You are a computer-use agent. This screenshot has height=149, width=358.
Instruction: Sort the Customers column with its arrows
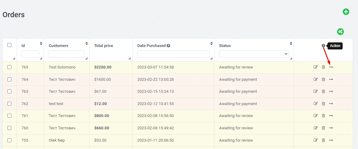pyautogui.click(x=87, y=43)
